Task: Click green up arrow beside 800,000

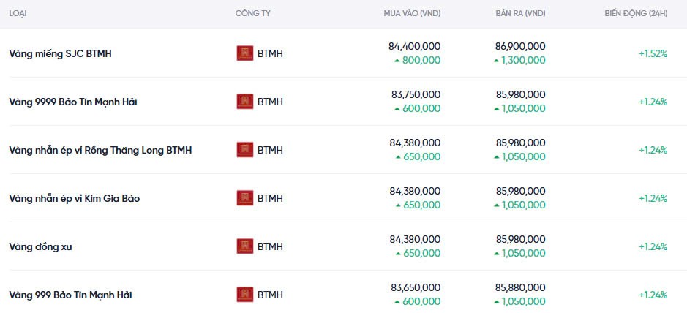Action: tap(397, 61)
